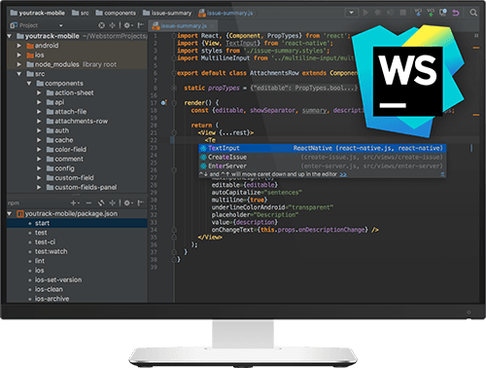Select the comment folder
486x368 pixels.
coord(65,159)
